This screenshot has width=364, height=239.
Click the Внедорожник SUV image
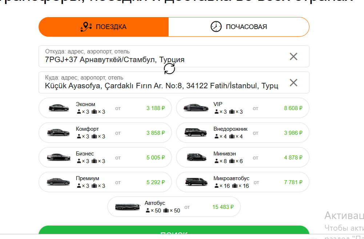[196, 132]
